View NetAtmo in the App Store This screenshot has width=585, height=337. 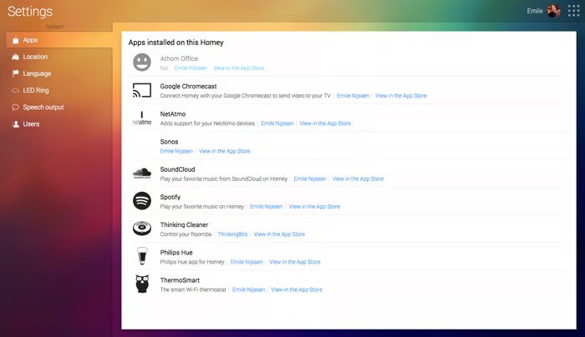[x=325, y=123]
